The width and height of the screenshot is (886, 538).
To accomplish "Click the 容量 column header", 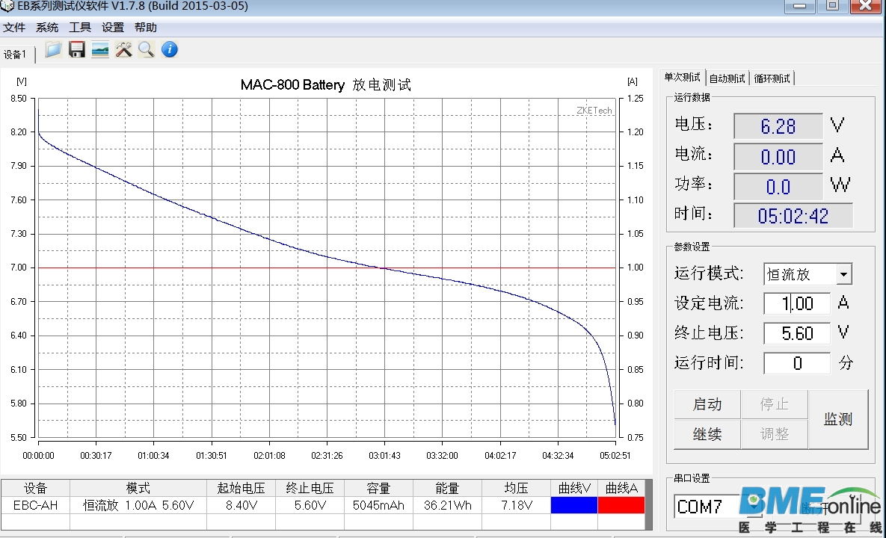I will pos(378,489).
